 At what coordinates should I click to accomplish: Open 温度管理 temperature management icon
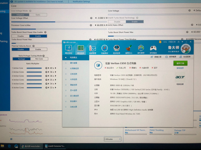pyautogui.click(x=92, y=50)
